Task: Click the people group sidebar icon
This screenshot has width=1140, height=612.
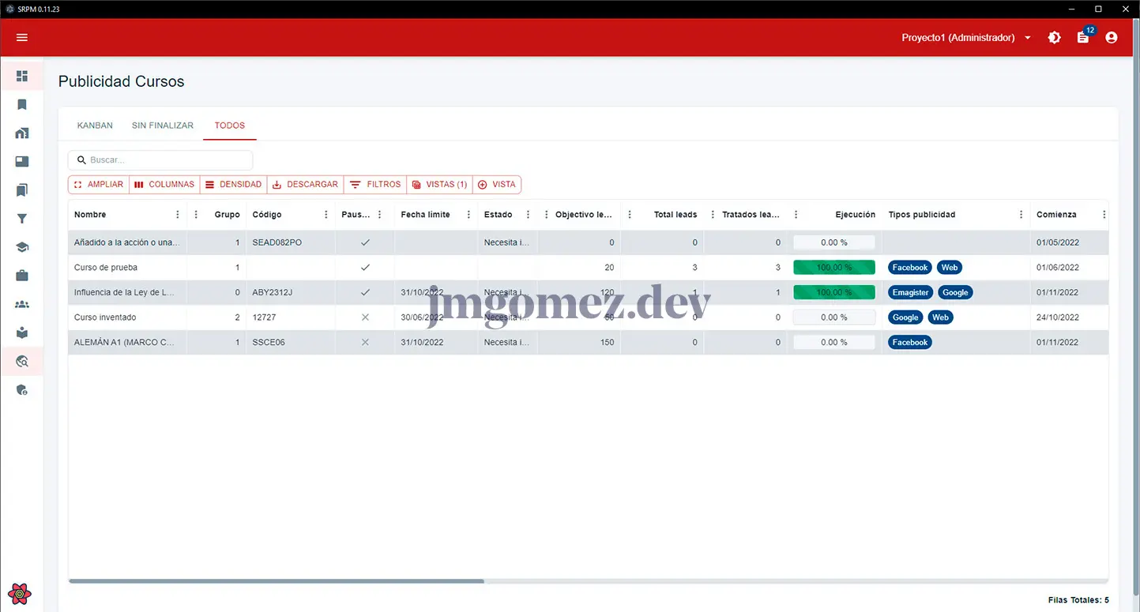Action: (x=22, y=304)
